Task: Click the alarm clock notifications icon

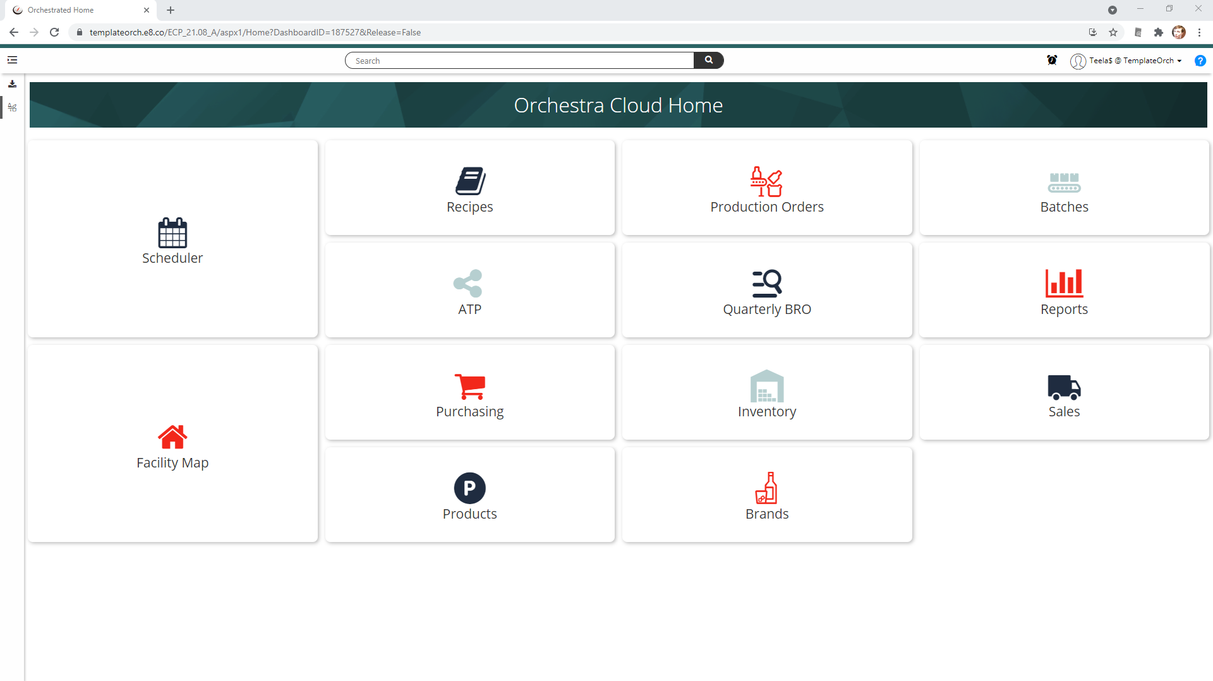Action: click(x=1051, y=60)
